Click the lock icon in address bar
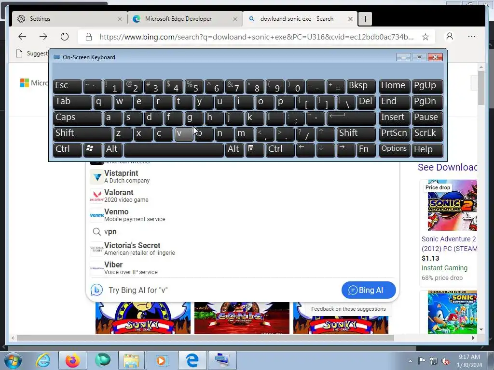This screenshot has width=494, height=370. (89, 37)
